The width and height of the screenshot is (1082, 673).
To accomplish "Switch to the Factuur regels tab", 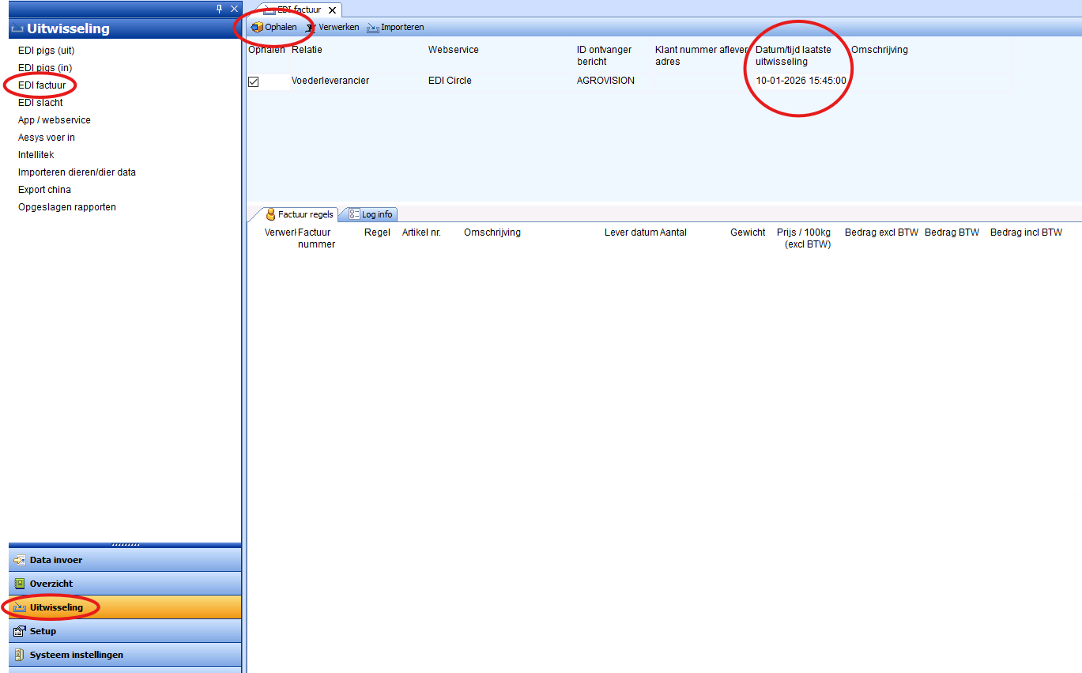I will tap(300, 214).
